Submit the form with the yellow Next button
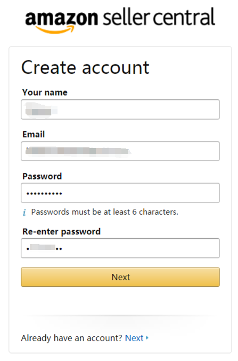 tap(120, 277)
